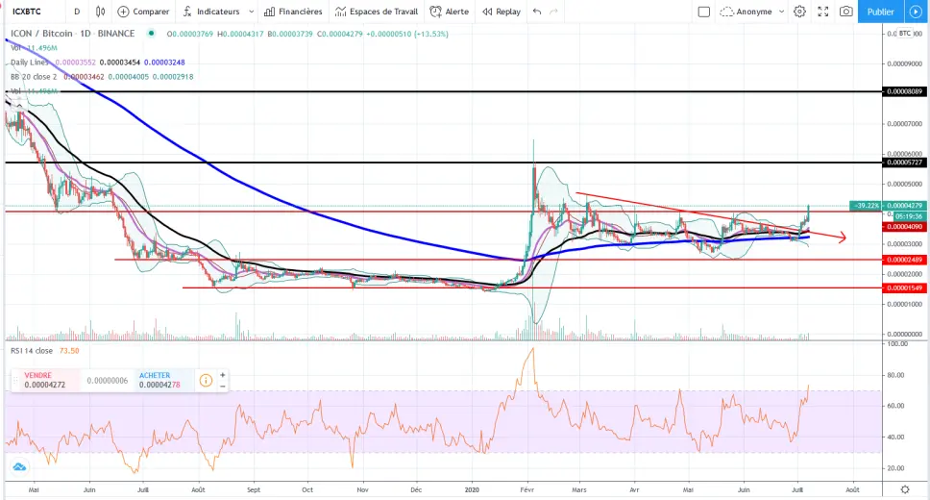930x500 pixels.
Task: Change the D time interval
Action: point(77,12)
